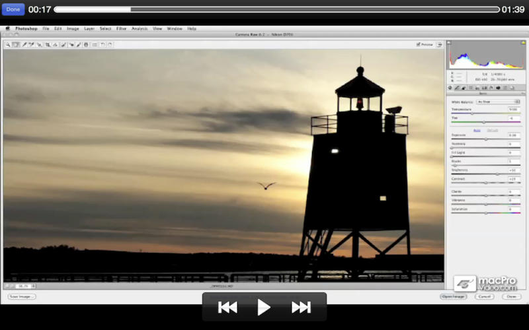Click the Temperature value input field

[x=513, y=109]
